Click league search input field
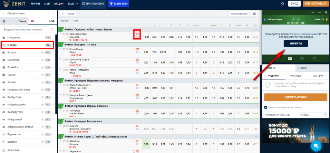Image resolution: width=330 pixels, height=153 pixels. [28, 29]
